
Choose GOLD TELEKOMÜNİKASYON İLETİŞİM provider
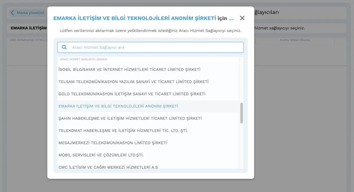coord(148,94)
